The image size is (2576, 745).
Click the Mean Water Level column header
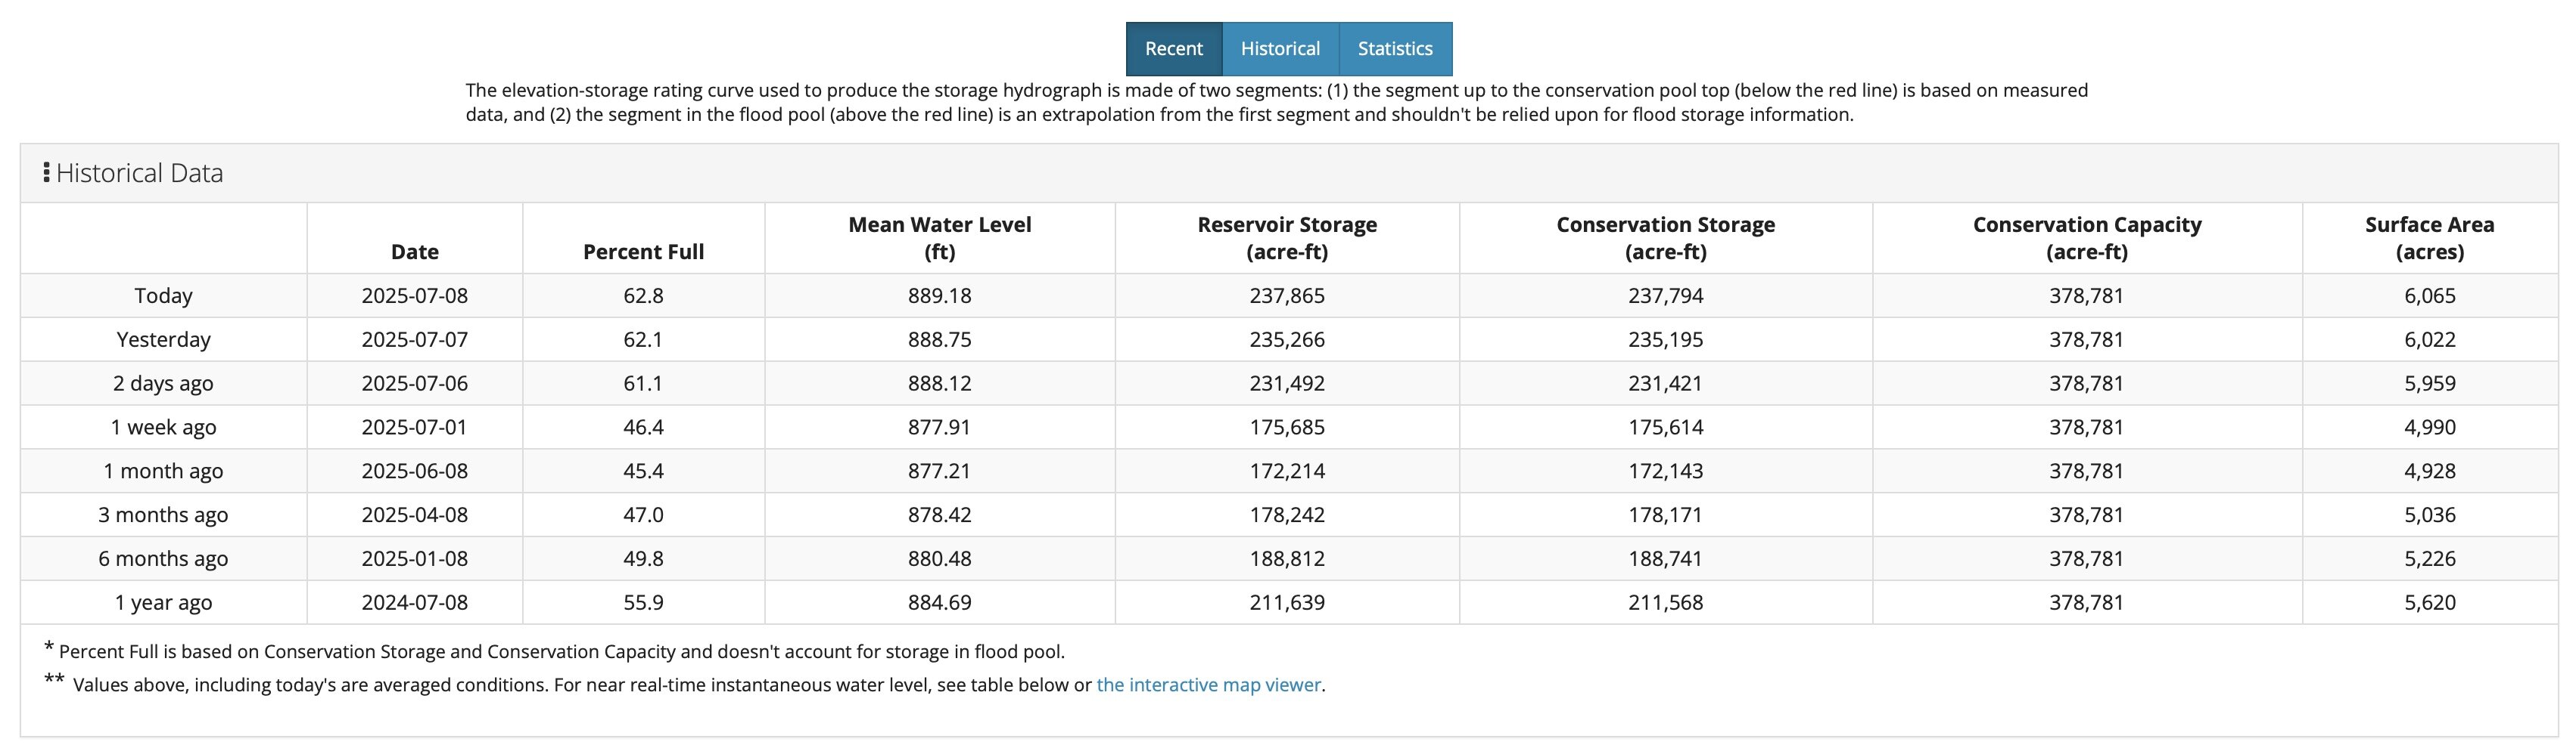940,238
